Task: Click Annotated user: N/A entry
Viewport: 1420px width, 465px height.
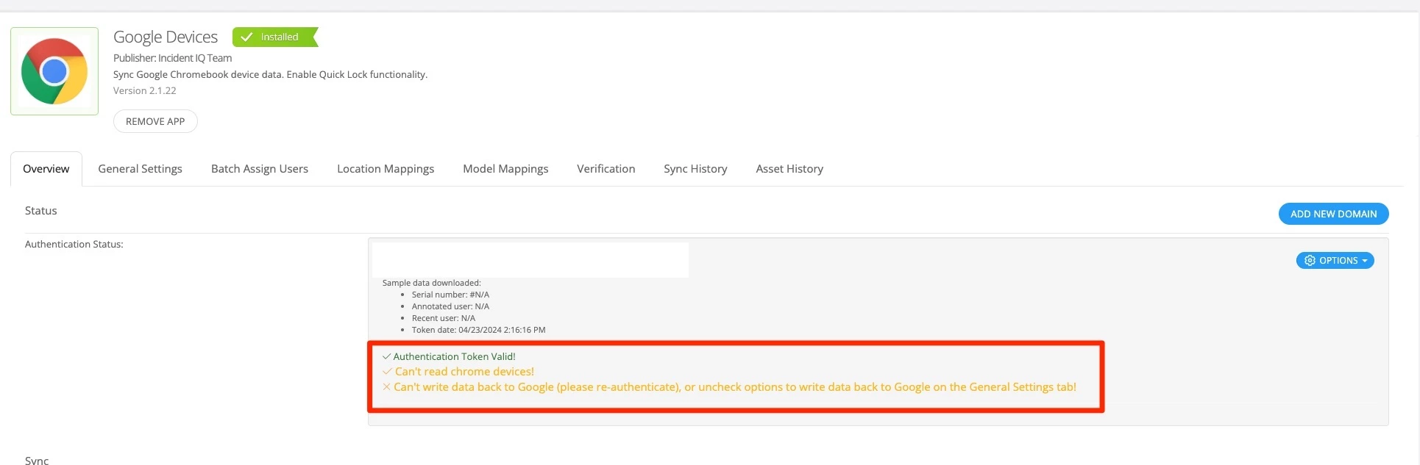Action: [x=450, y=306]
